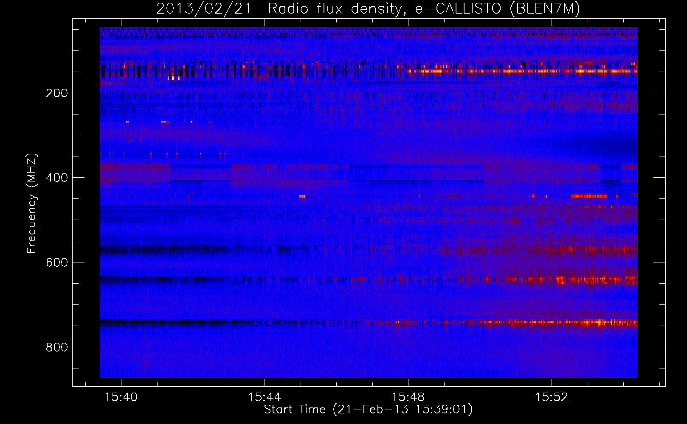The image size is (687, 424).
Task: Click the 'Start Time (21-Feb-13 15:39:01)' x-axis label
Action: click(x=368, y=410)
